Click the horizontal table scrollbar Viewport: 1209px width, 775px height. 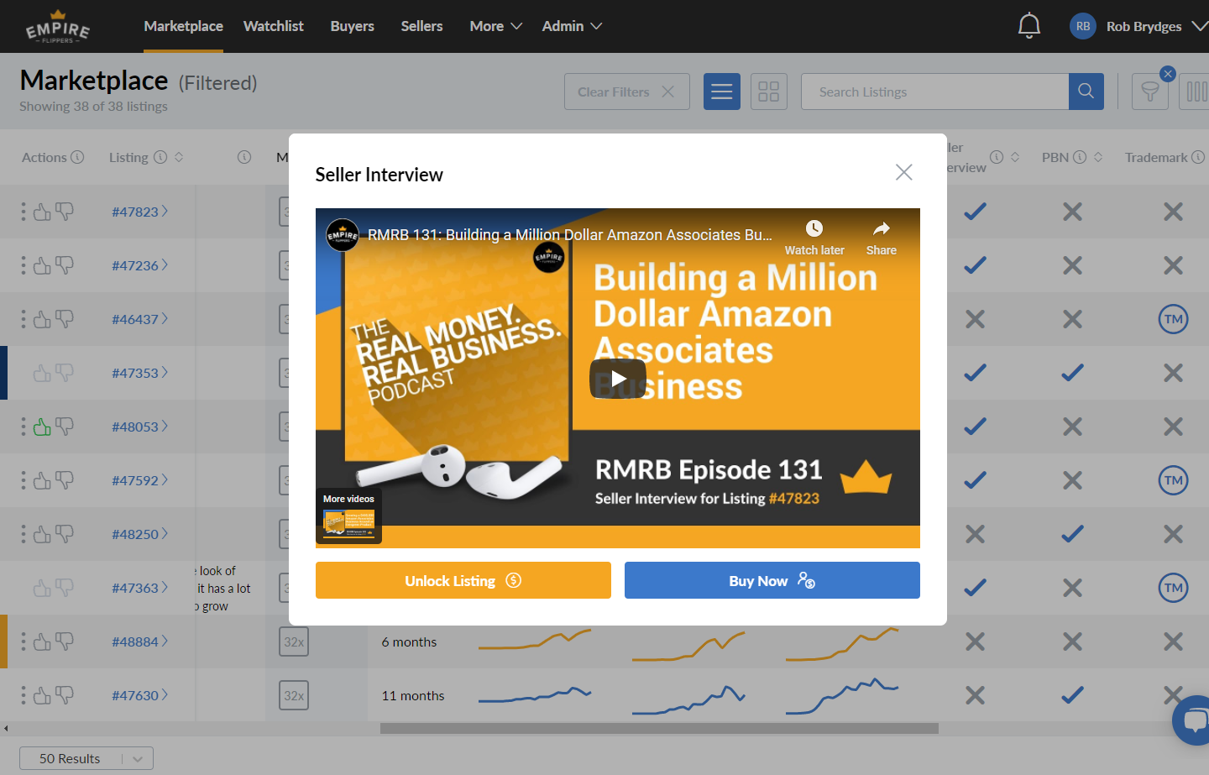[659, 728]
